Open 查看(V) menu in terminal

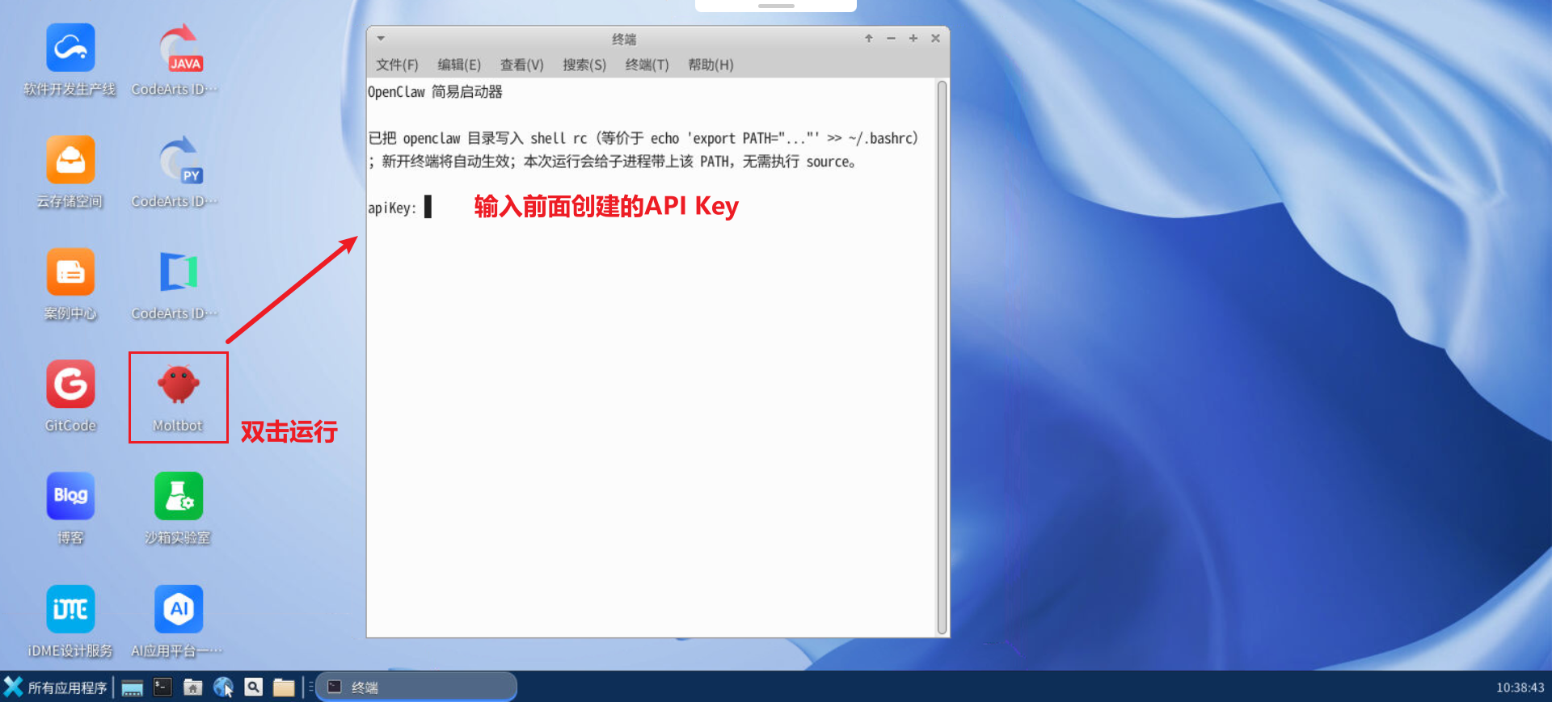[x=521, y=65]
